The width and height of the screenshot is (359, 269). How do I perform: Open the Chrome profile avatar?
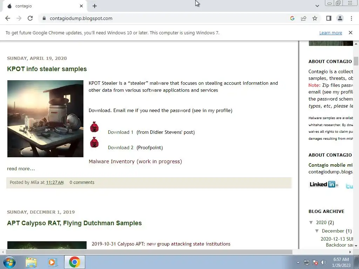tap(340, 18)
